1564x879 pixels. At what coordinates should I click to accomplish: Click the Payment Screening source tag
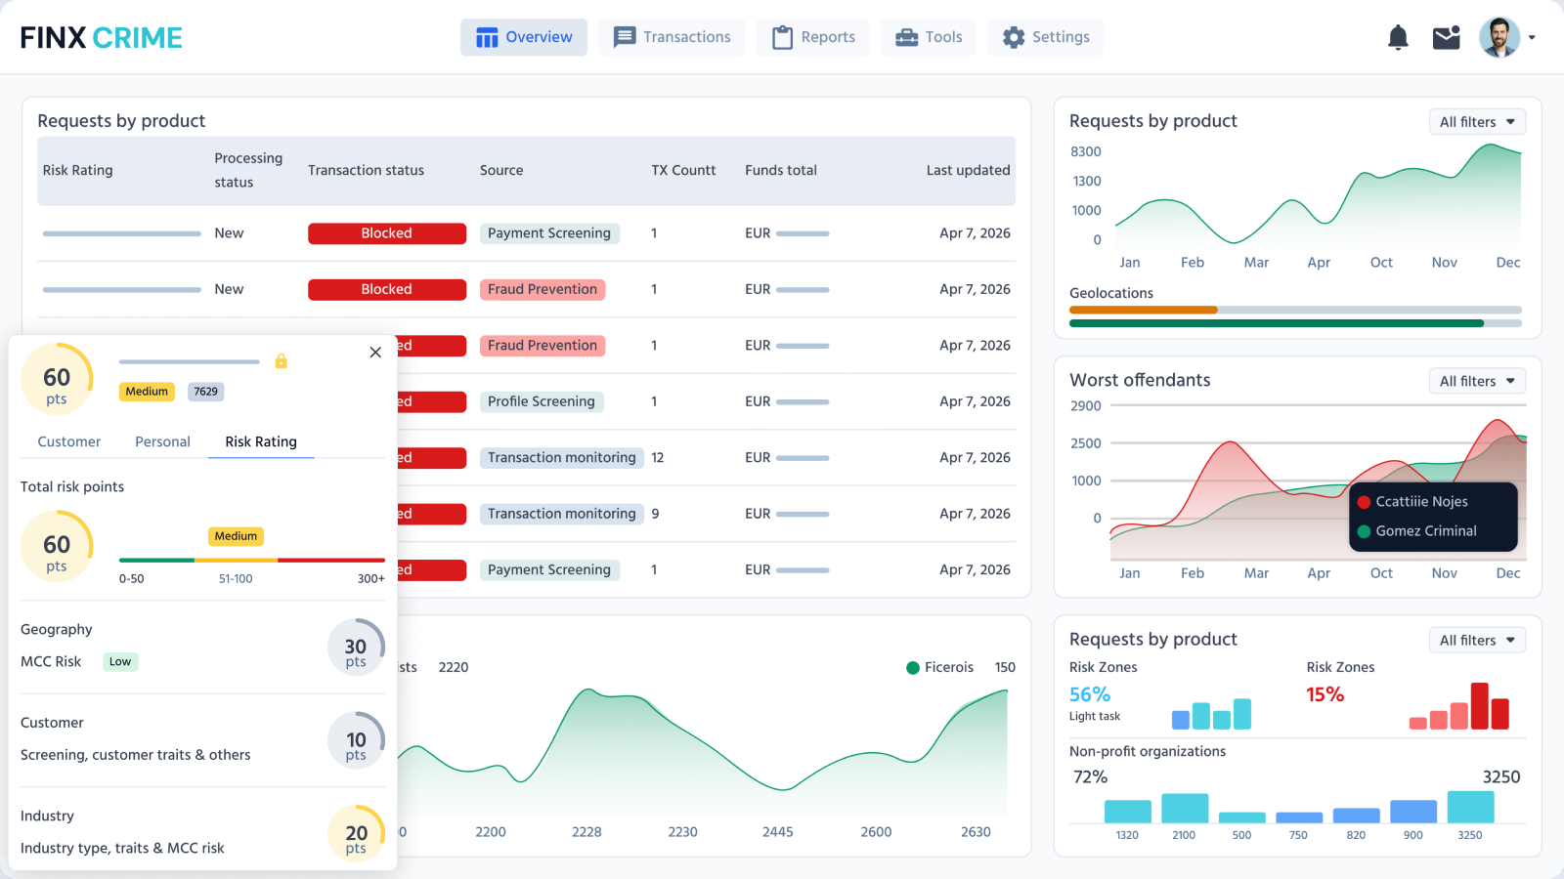pyautogui.click(x=549, y=232)
